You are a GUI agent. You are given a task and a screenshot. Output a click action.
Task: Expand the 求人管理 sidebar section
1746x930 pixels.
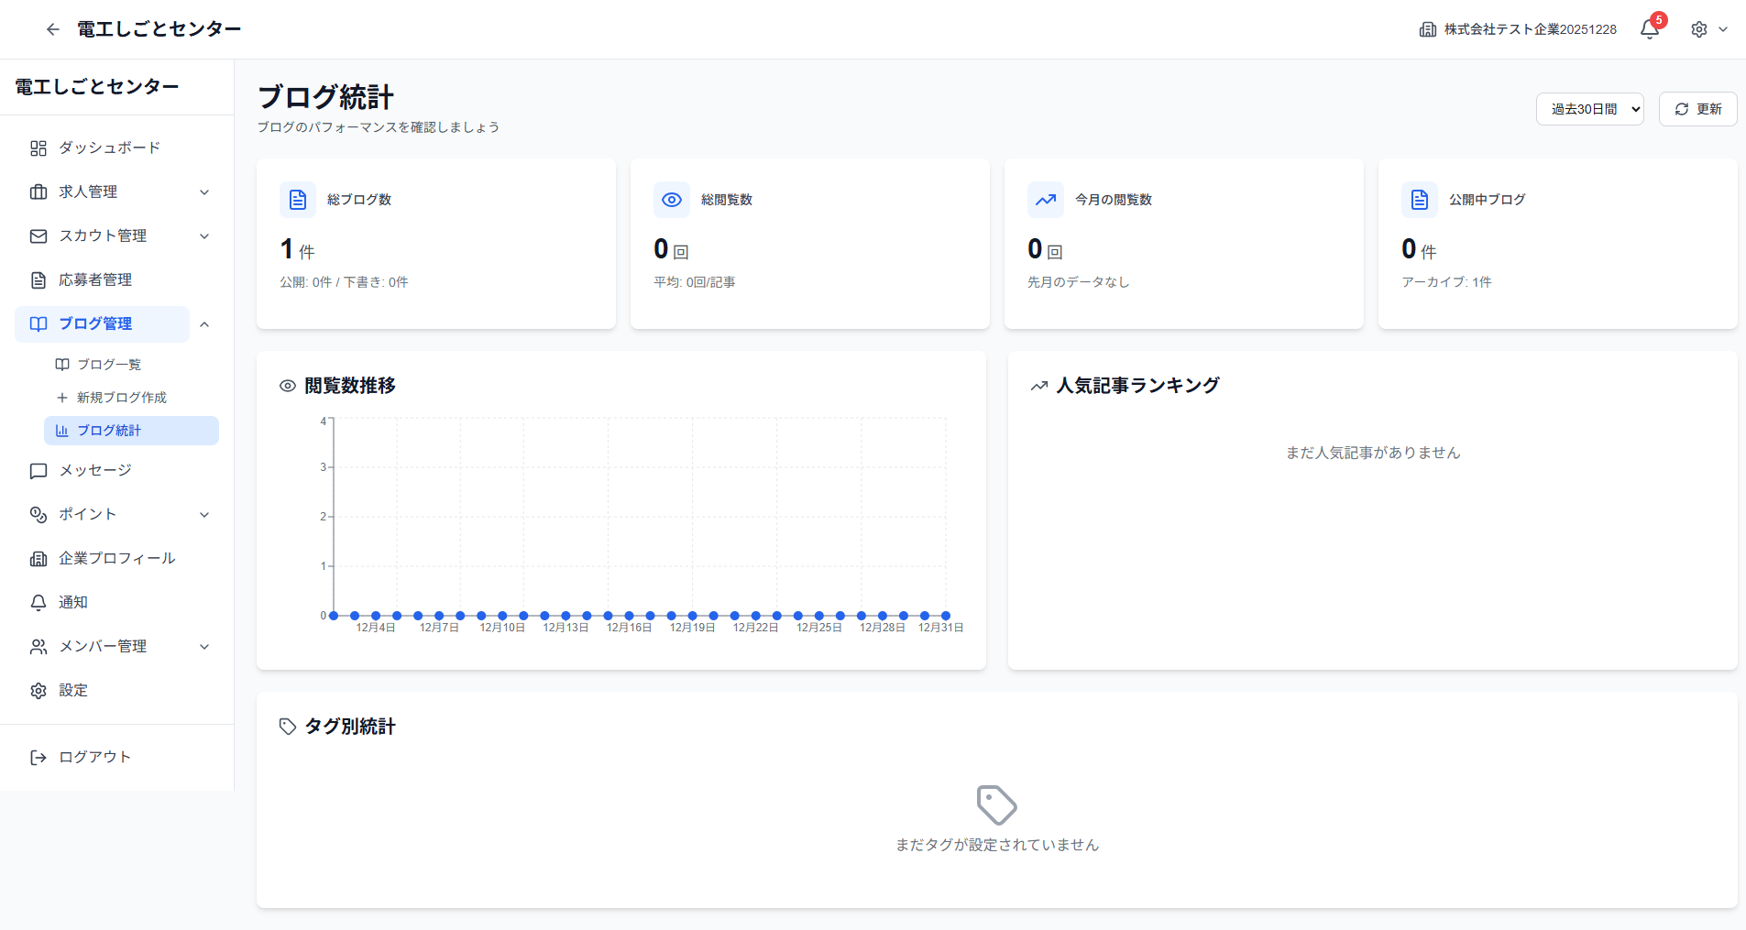[x=205, y=191]
